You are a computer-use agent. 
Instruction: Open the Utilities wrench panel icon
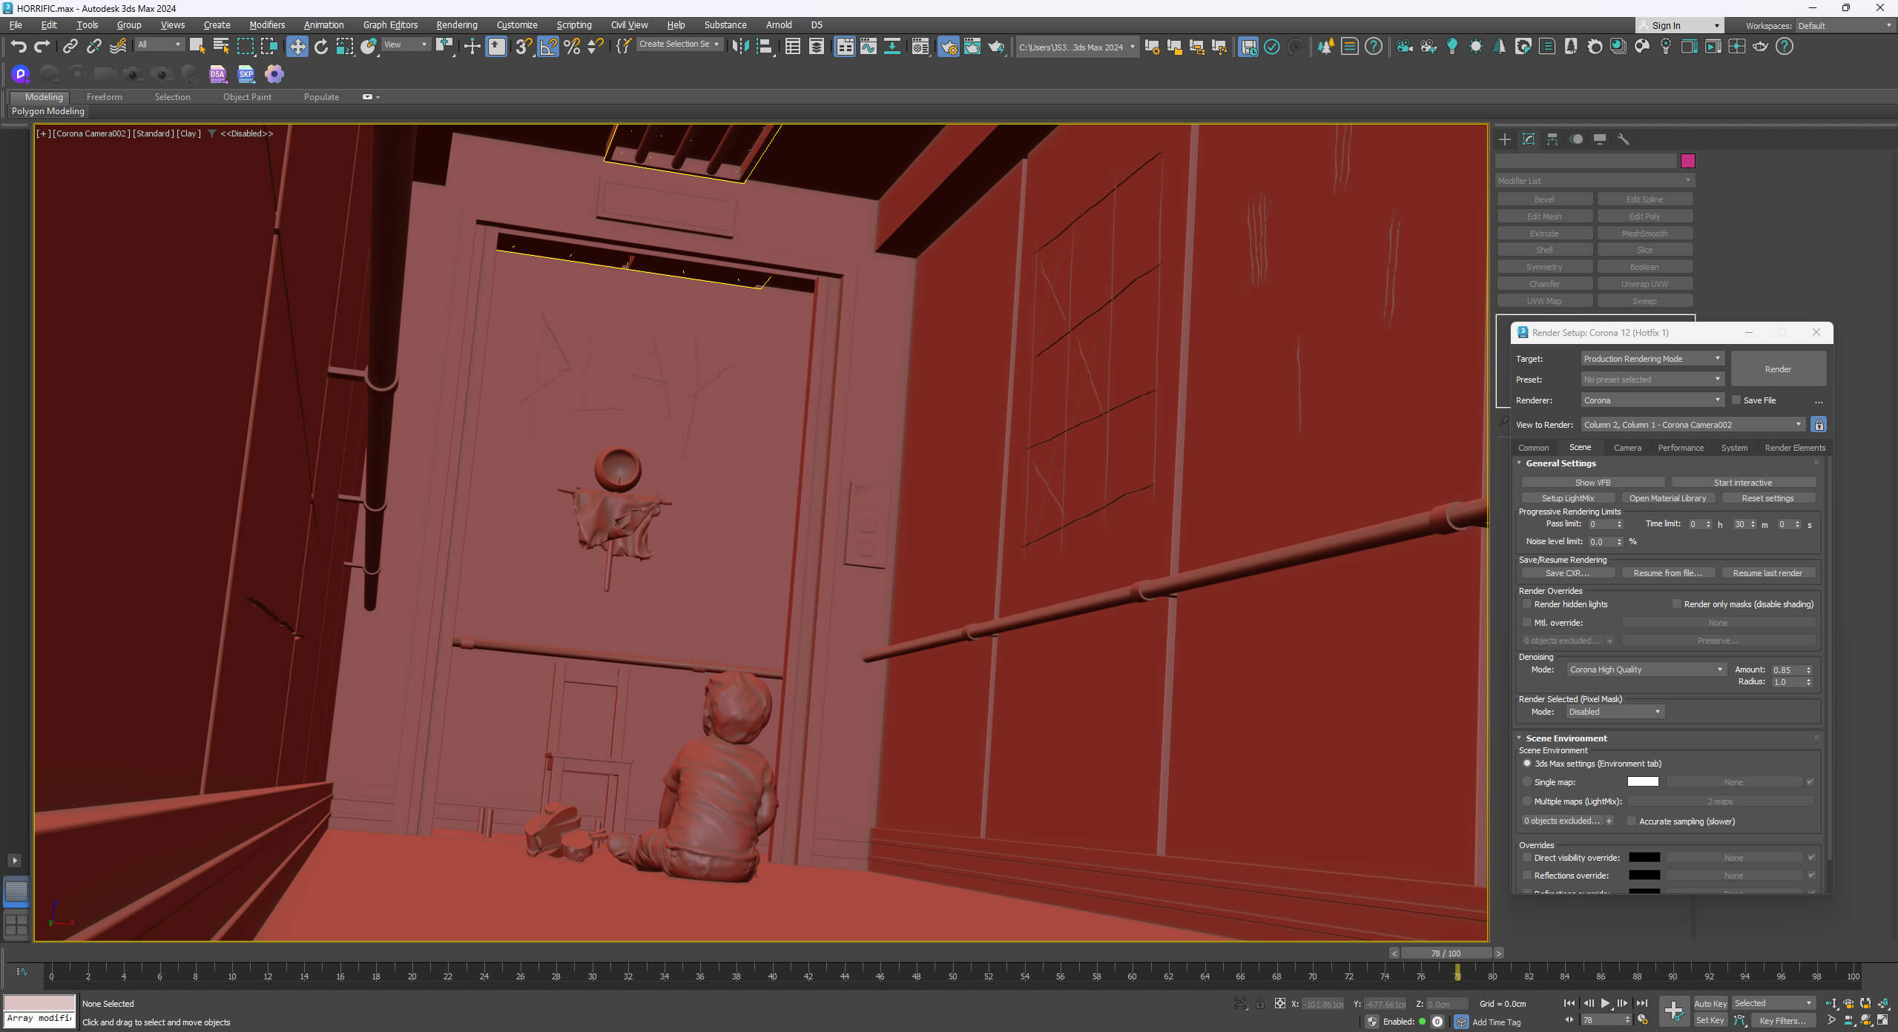pyautogui.click(x=1624, y=139)
